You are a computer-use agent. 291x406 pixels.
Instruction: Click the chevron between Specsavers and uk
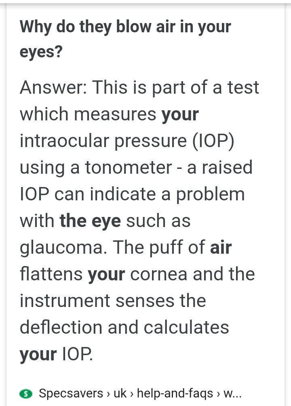108,394
